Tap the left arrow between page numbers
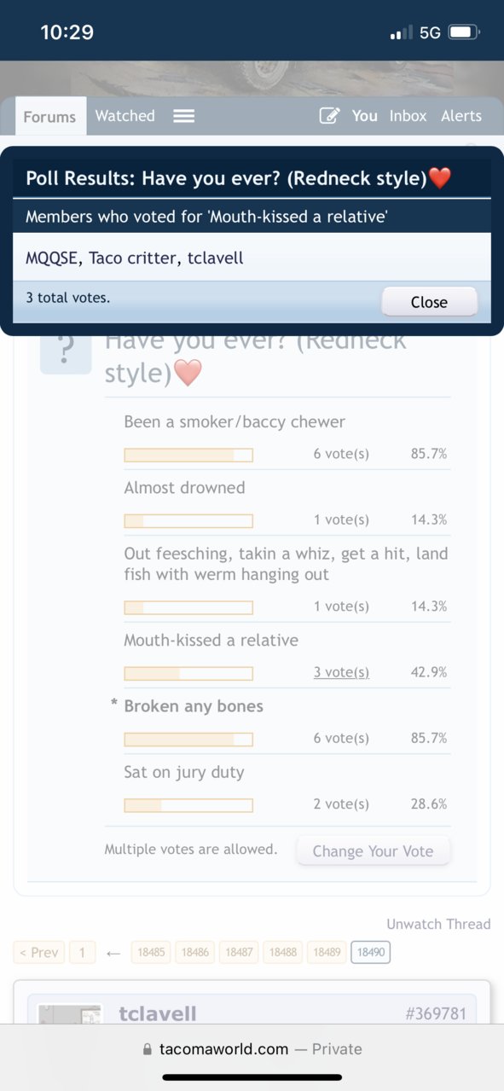The height and width of the screenshot is (1091, 504). (113, 953)
